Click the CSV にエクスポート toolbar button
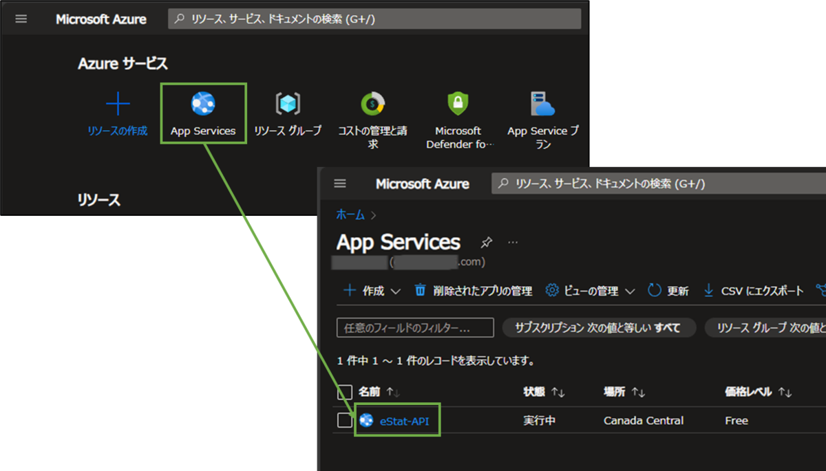This screenshot has width=826, height=471. point(753,291)
